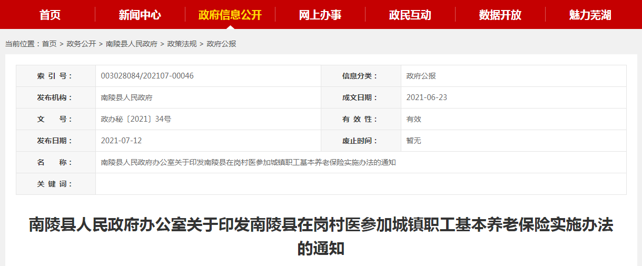Select index number 003028084/202107-00046

pyautogui.click(x=147, y=76)
